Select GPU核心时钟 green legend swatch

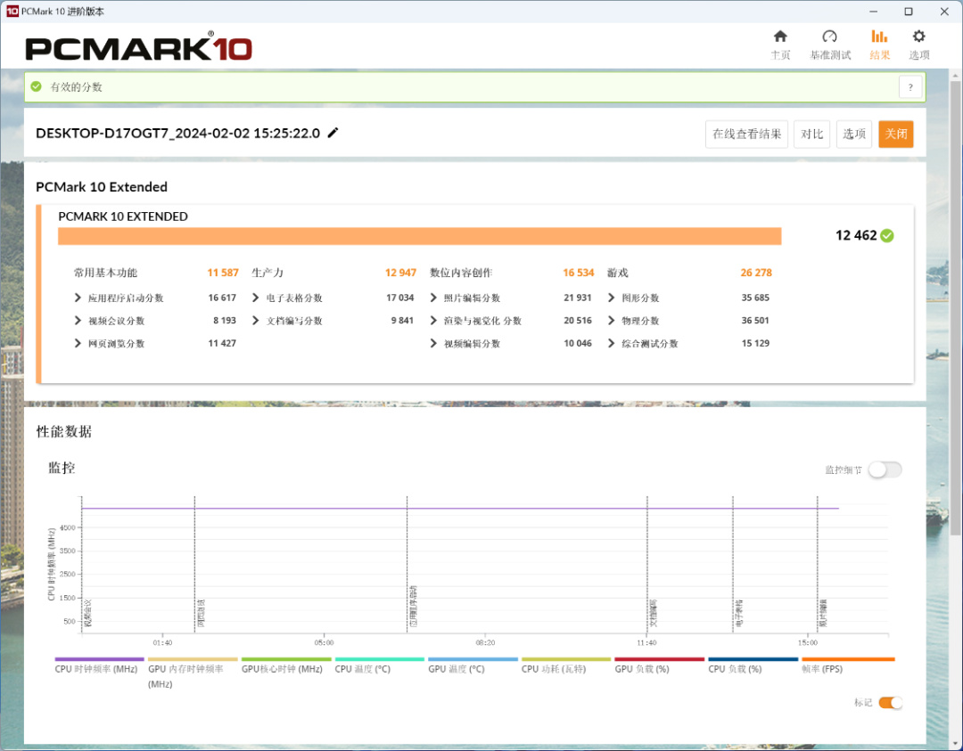(x=286, y=659)
